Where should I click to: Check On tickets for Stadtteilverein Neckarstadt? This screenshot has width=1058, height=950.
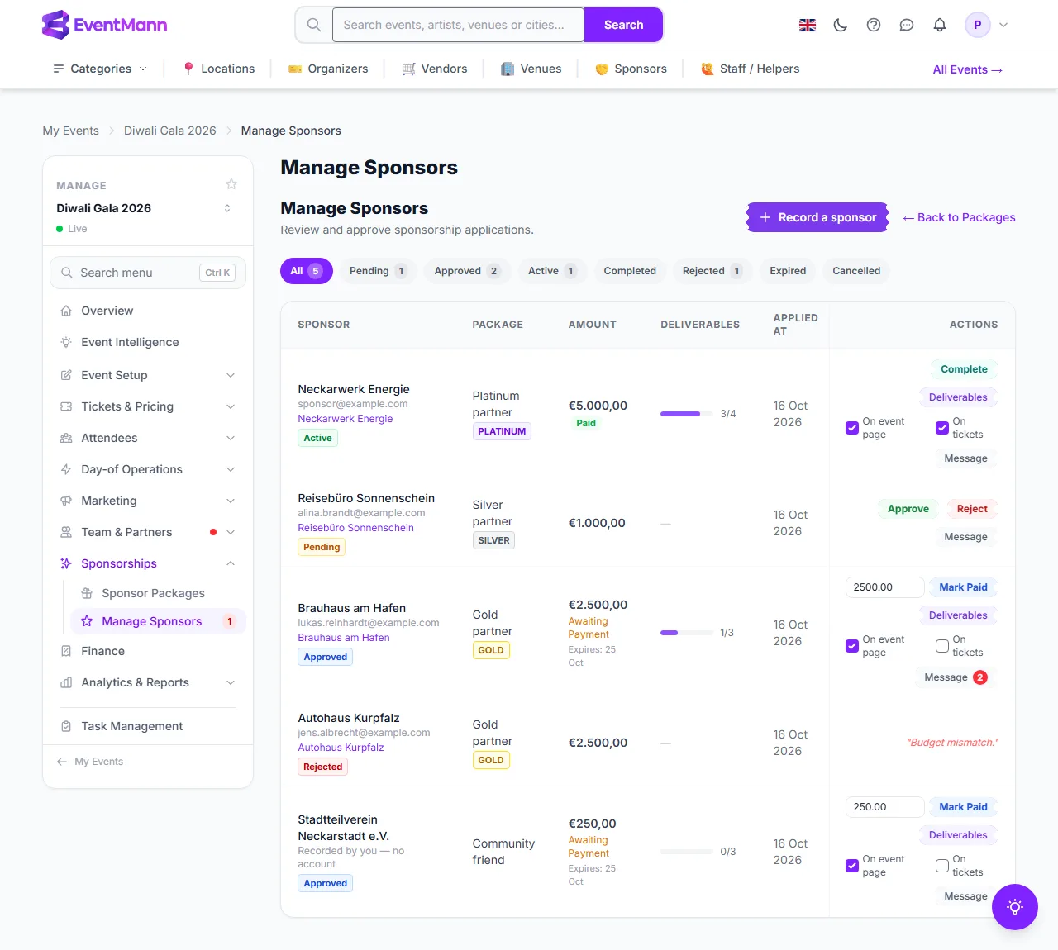(x=942, y=866)
